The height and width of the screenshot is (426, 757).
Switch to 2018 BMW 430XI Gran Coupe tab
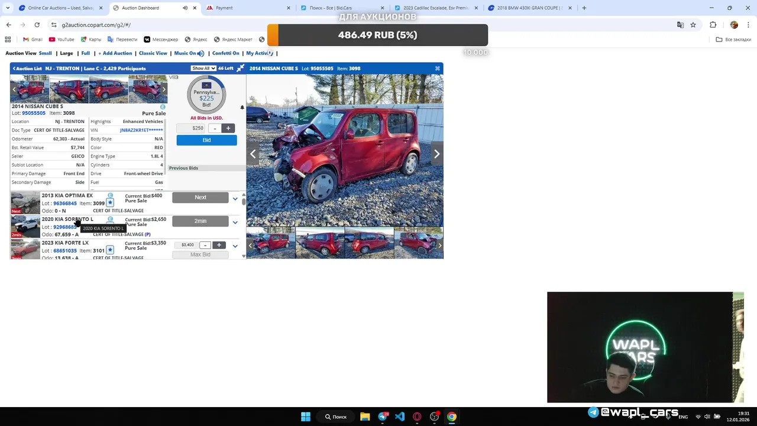click(529, 8)
